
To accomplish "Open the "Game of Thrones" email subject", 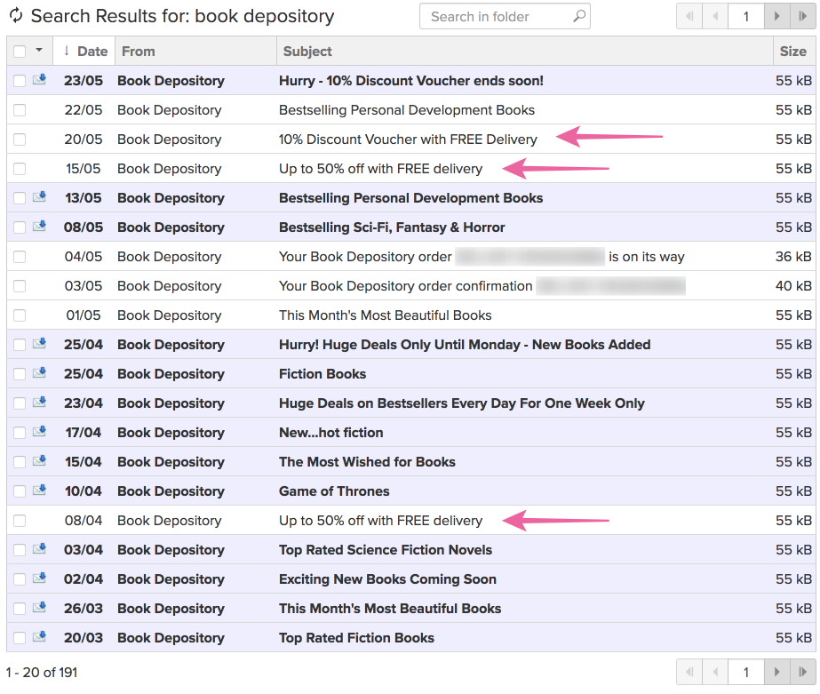I will click(334, 491).
